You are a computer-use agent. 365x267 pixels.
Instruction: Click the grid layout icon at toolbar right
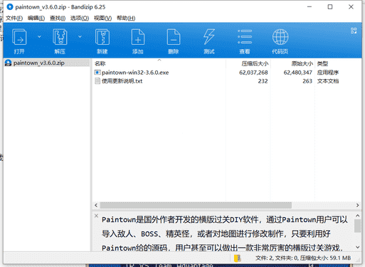[x=354, y=31]
